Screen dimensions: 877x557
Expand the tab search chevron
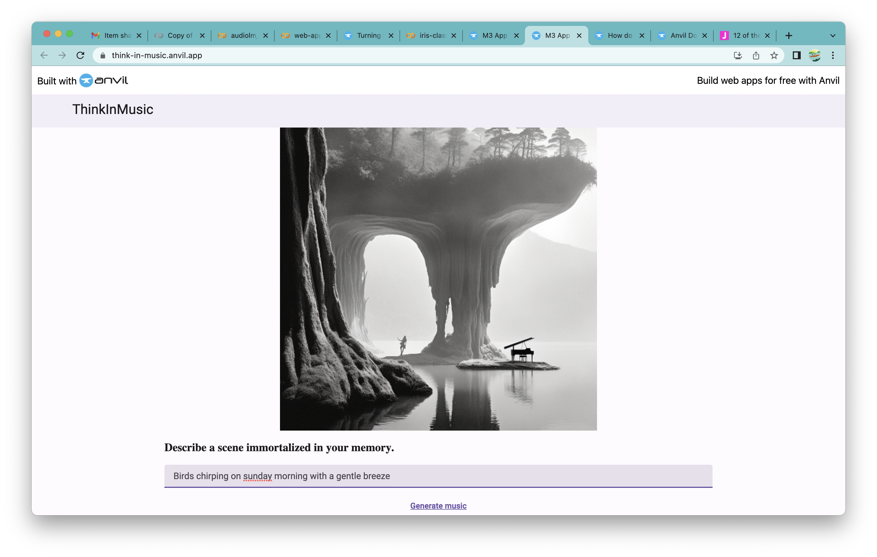tap(833, 36)
